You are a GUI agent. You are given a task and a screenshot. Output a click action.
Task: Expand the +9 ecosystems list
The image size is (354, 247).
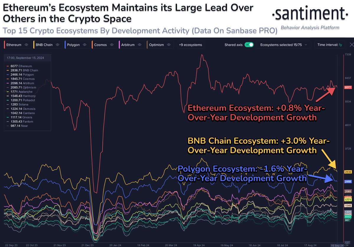[x=190, y=45]
